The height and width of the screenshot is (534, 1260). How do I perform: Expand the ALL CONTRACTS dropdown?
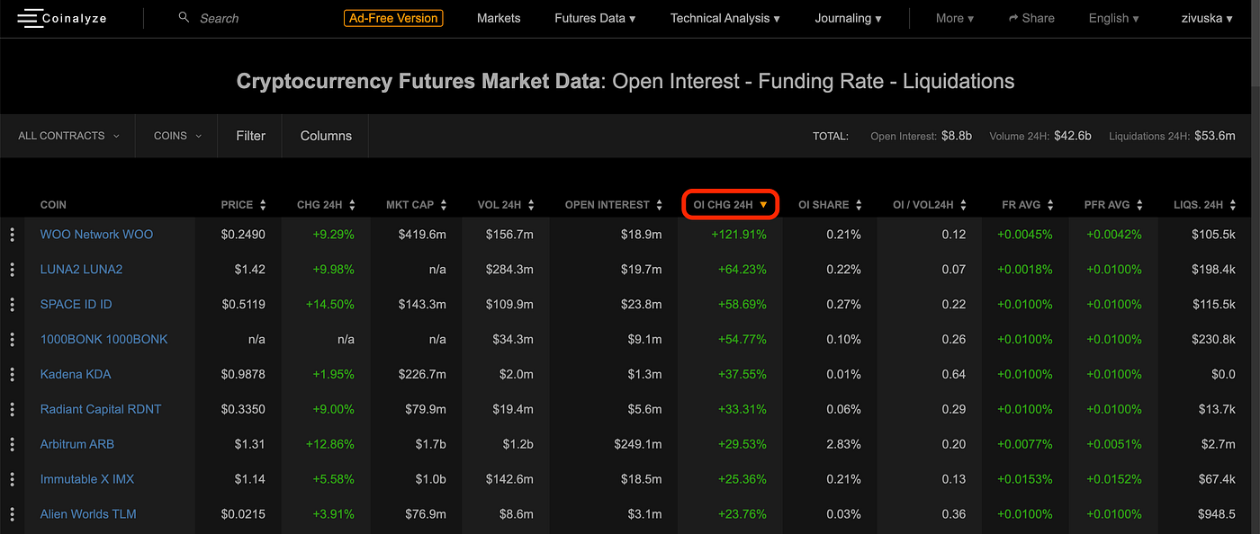point(68,136)
